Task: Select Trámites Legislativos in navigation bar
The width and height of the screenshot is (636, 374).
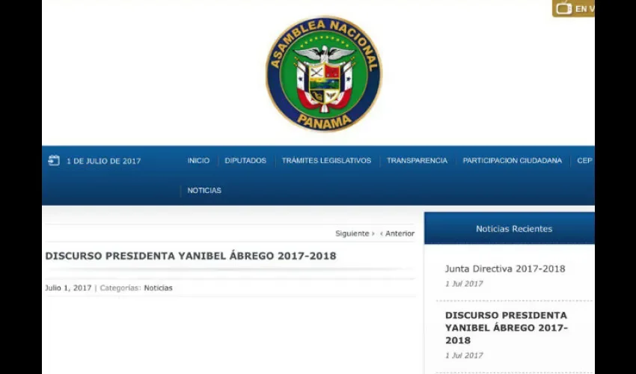Action: [326, 161]
